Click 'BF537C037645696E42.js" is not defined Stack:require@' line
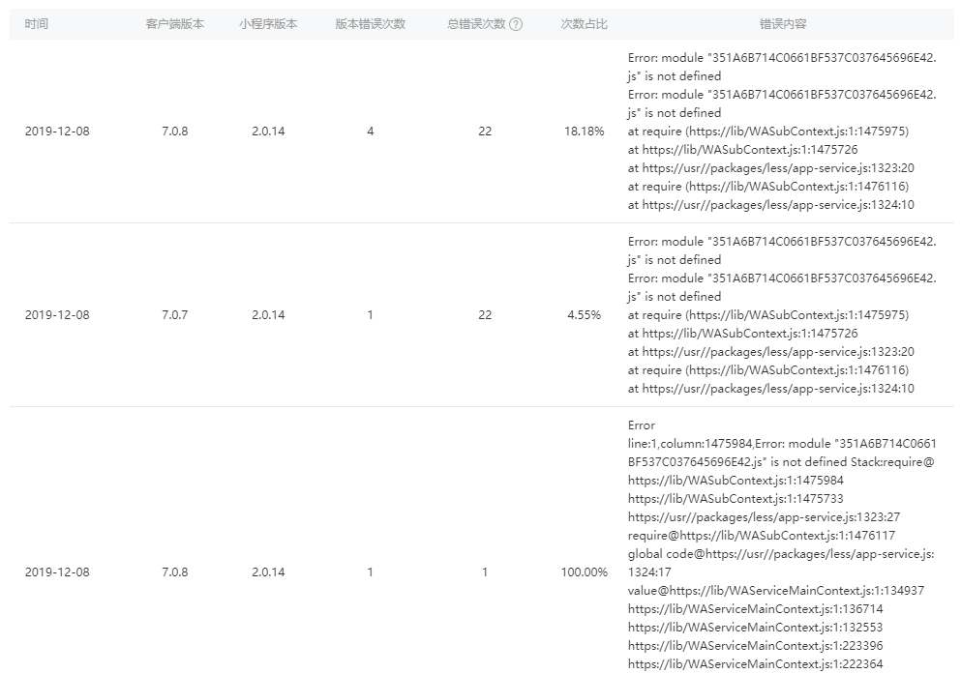961x674 pixels. tap(781, 461)
